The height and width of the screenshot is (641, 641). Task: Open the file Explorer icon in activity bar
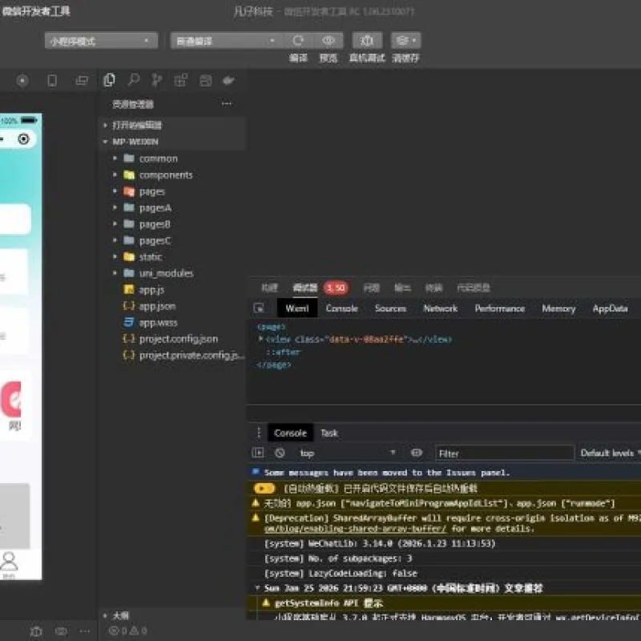(x=109, y=80)
